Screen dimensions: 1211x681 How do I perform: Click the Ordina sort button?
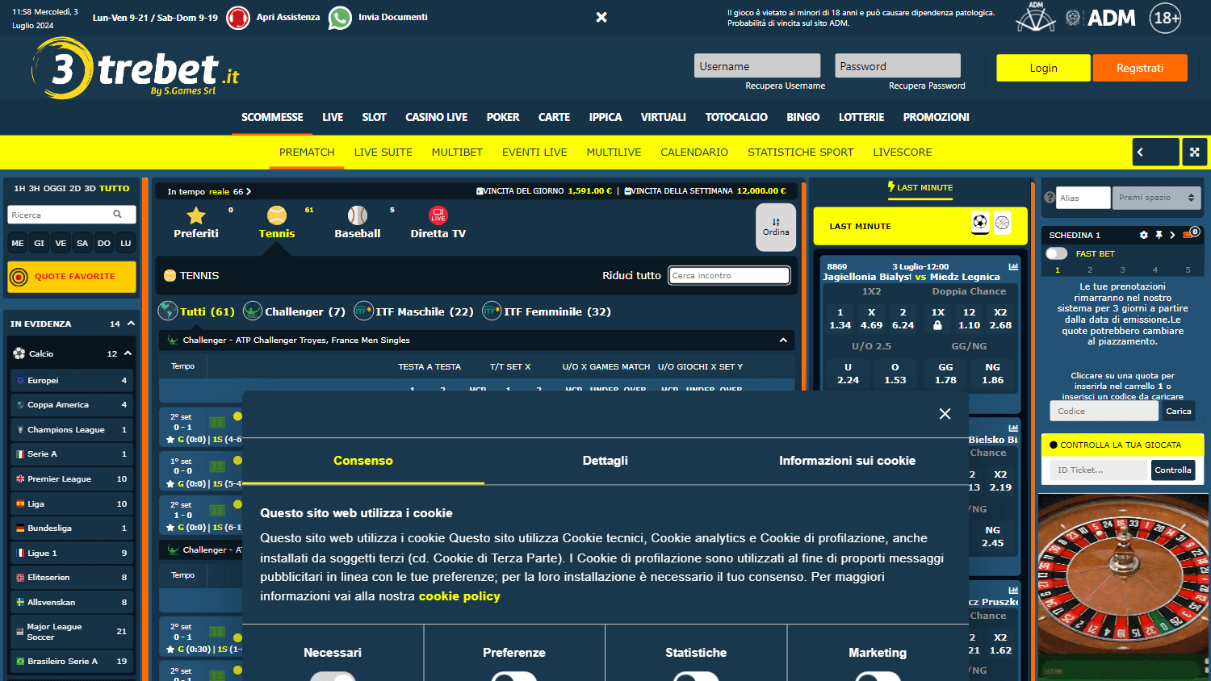[776, 227]
